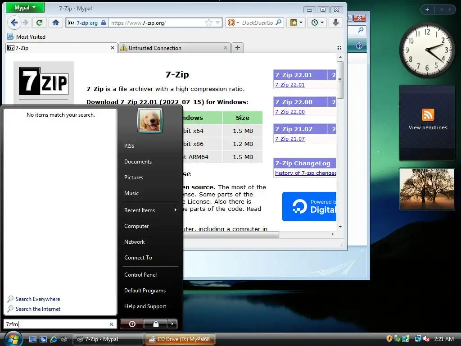Open History of 7-zip changes link
461x346 pixels.
[x=306, y=173]
